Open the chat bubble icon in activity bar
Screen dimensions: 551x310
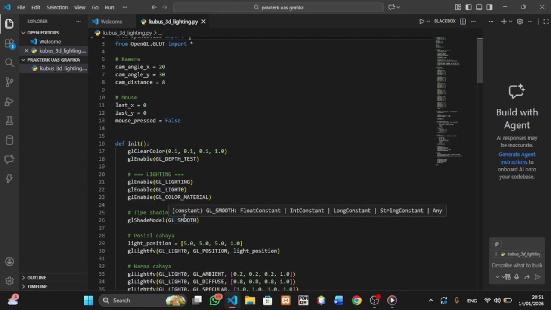9,160
